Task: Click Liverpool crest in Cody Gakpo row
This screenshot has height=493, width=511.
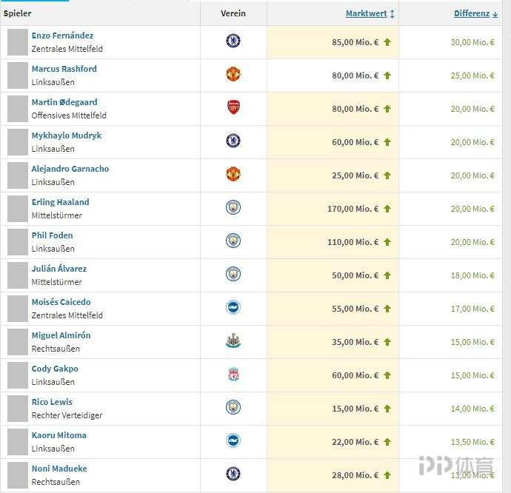Action: [x=233, y=375]
